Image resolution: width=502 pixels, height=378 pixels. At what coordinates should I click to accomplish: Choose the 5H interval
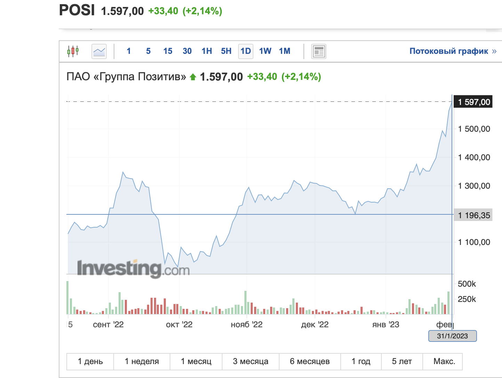[x=226, y=51]
